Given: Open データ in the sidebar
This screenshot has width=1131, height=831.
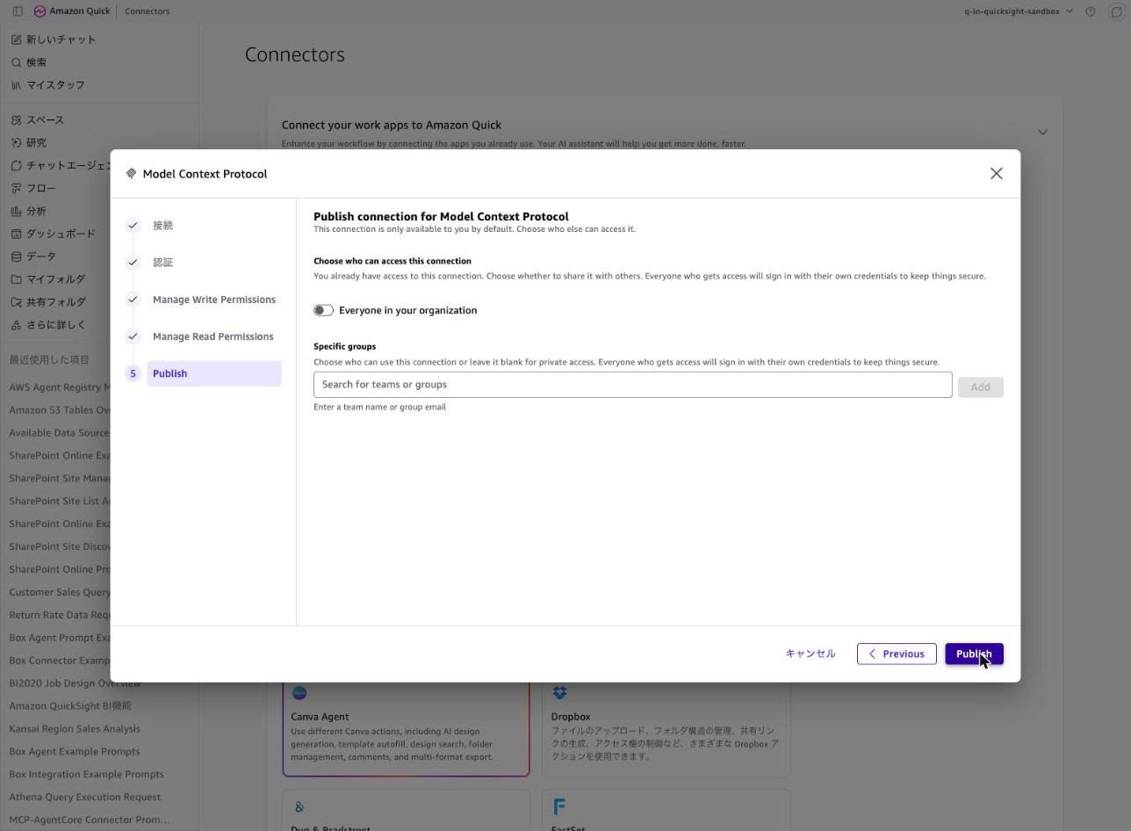Looking at the screenshot, I should [33, 257].
